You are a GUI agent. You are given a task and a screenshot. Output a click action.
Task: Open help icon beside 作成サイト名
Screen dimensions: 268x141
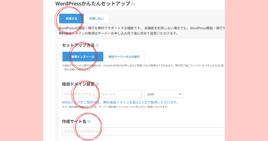tap(89, 122)
